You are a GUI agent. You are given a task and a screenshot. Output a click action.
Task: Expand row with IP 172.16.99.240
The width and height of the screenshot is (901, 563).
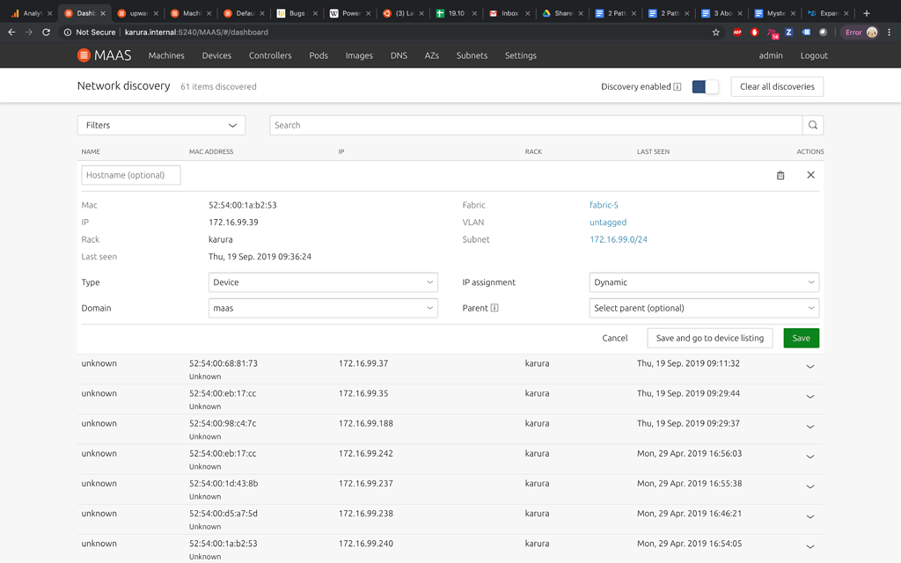[810, 546]
